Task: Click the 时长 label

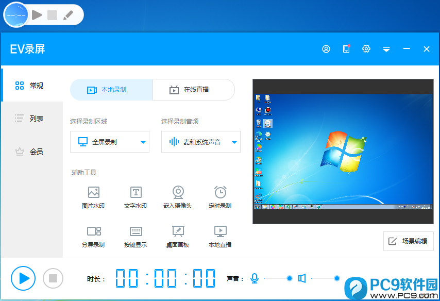Action: pyautogui.click(x=96, y=279)
